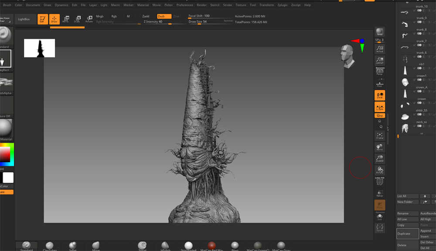Enable Rgb channel mode

(x=114, y=16)
